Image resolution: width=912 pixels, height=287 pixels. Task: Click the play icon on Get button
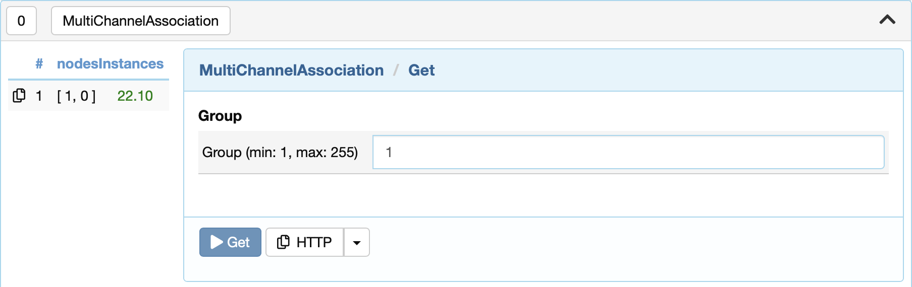pyautogui.click(x=217, y=242)
